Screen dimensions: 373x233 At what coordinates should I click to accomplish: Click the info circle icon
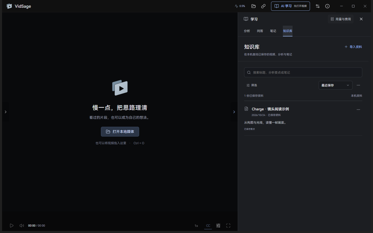327,6
